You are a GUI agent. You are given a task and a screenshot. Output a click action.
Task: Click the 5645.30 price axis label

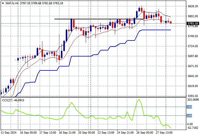click(x=193, y=76)
